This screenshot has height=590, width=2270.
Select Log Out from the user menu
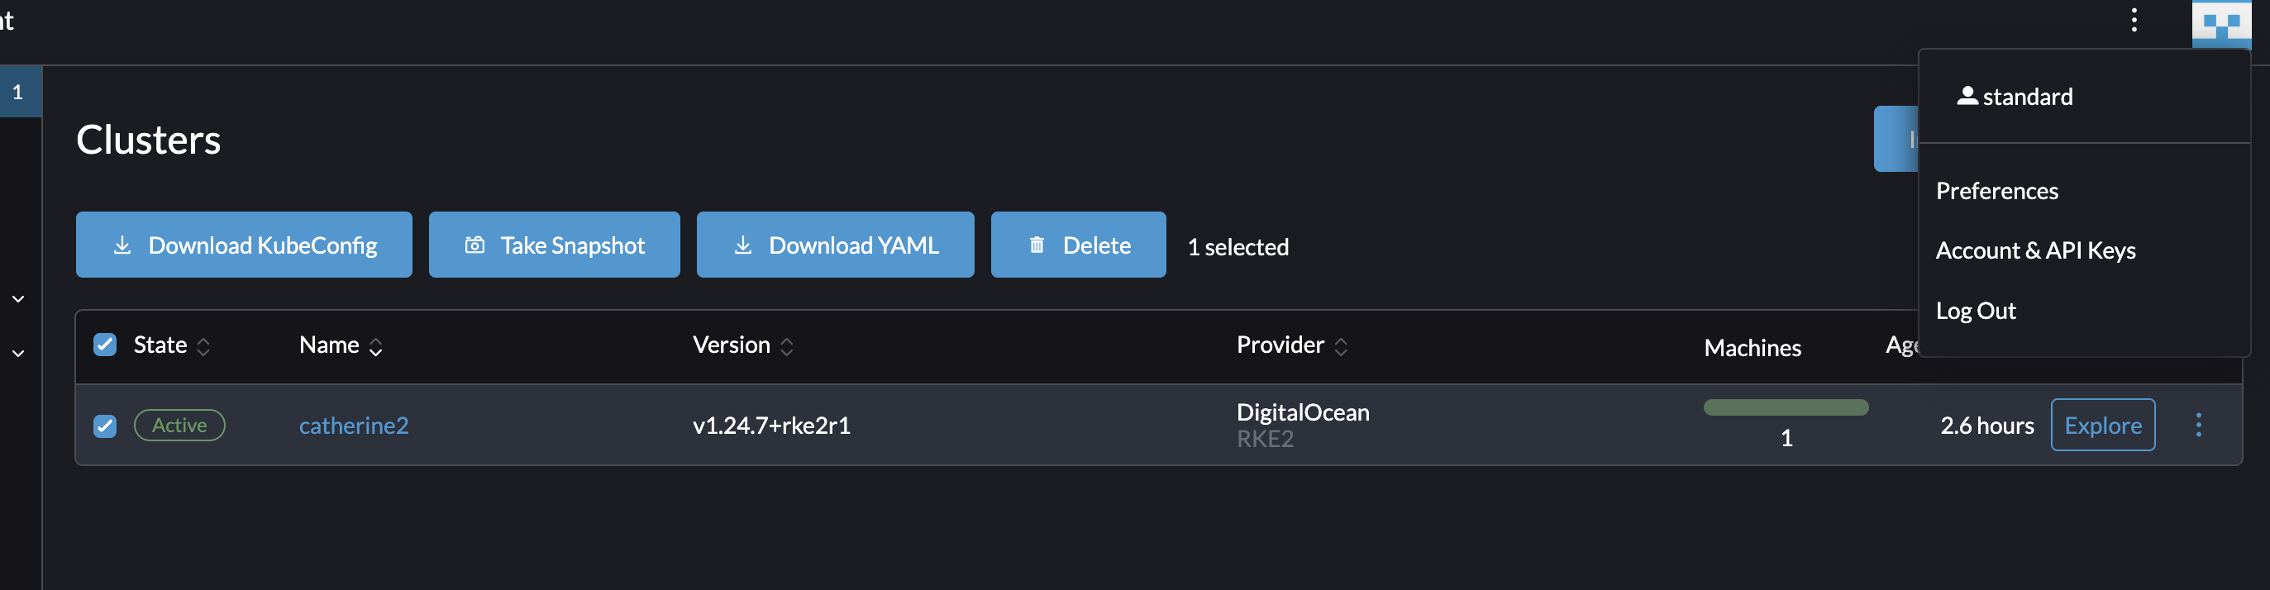1976,310
